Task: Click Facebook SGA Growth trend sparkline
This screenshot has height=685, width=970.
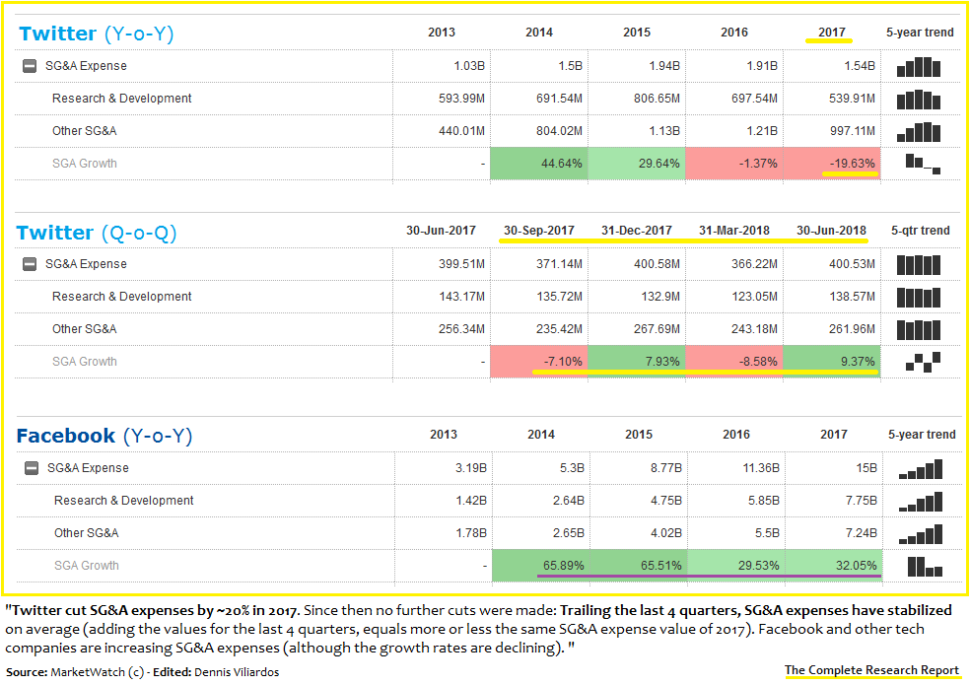Action: pyautogui.click(x=925, y=566)
